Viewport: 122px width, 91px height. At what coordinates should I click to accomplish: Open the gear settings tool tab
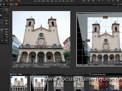coord(4,5)
